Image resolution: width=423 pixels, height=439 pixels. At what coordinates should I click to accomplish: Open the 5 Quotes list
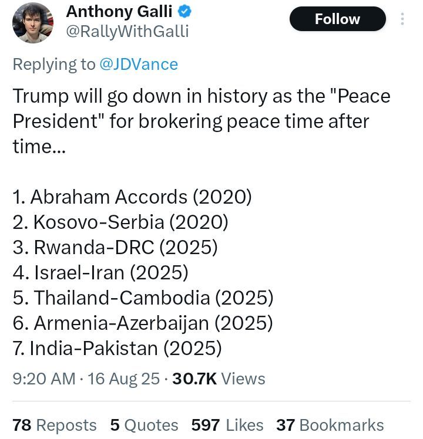click(144, 425)
